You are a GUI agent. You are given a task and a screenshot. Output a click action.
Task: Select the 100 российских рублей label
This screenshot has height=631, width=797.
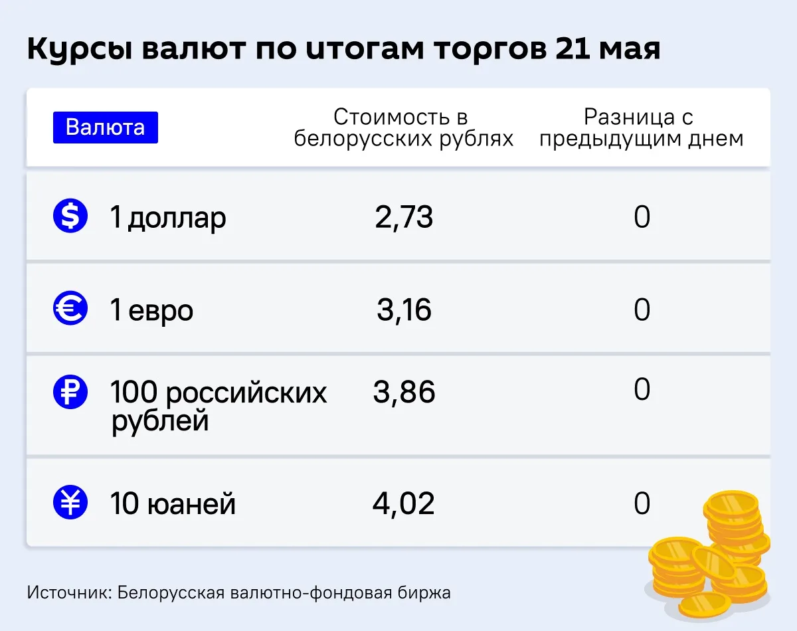tap(219, 406)
